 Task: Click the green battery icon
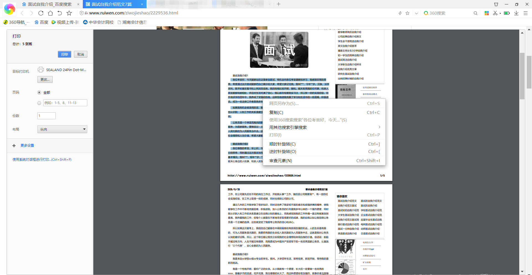[507, 13]
